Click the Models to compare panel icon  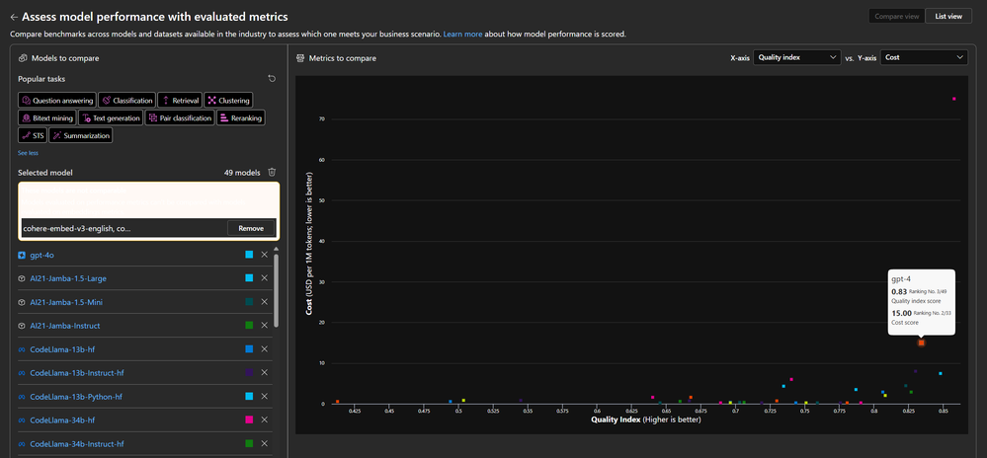pos(23,58)
